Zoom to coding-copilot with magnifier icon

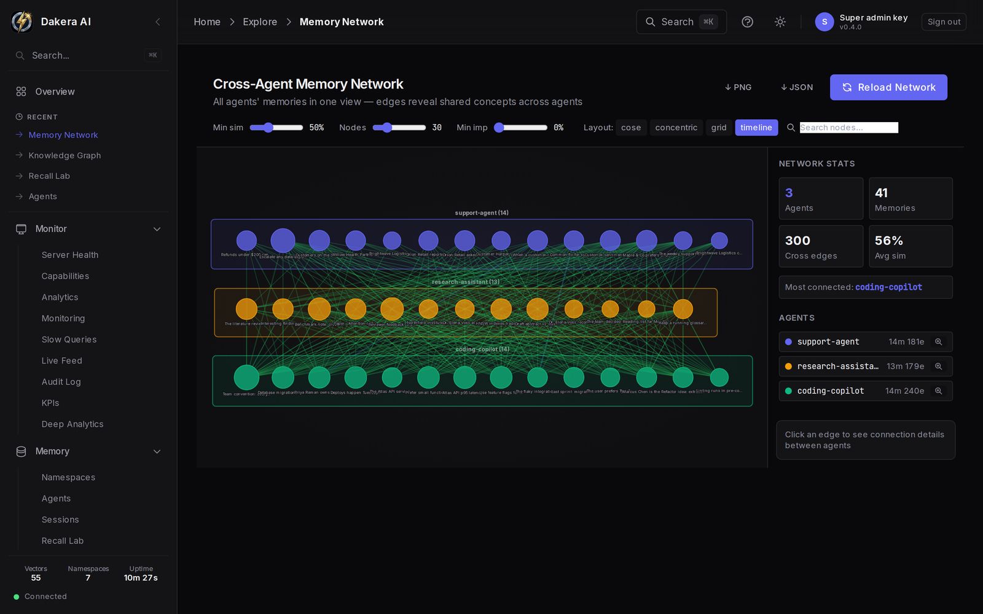[938, 391]
